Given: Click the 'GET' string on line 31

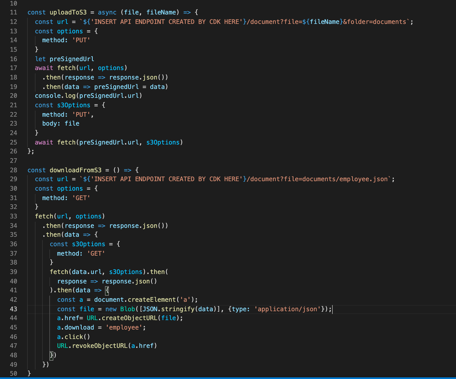Looking at the screenshot, I should 81,198.
